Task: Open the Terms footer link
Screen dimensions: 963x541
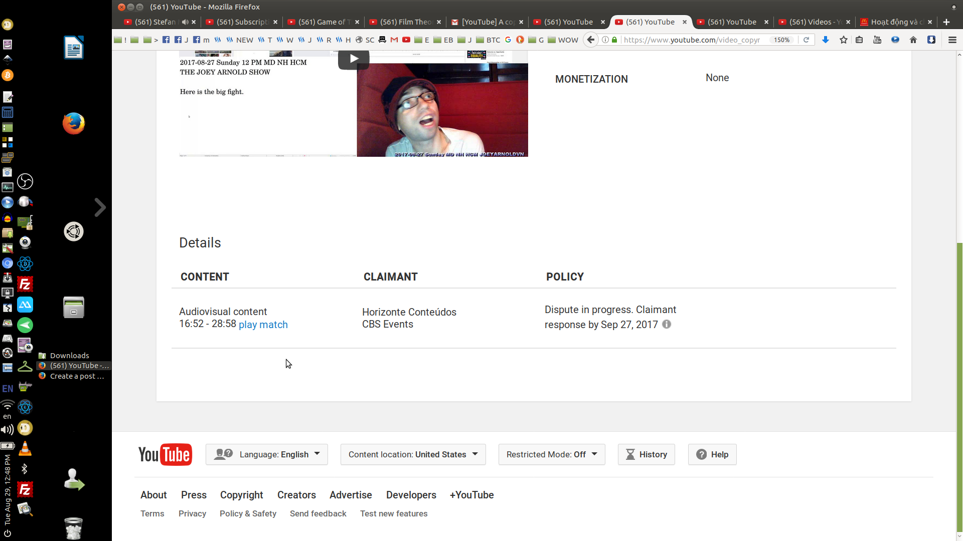Action: (x=152, y=513)
